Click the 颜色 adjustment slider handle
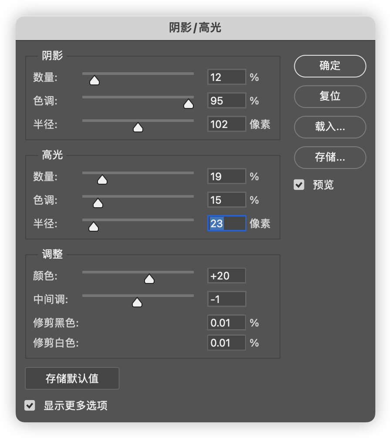The image size is (391, 438). [x=149, y=279]
